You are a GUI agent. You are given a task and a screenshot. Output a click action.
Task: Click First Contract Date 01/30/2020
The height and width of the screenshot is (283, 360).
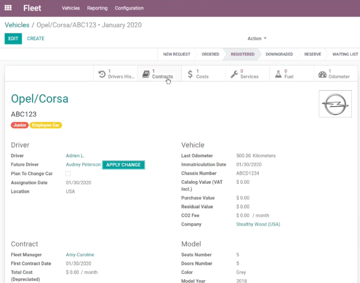click(78, 264)
